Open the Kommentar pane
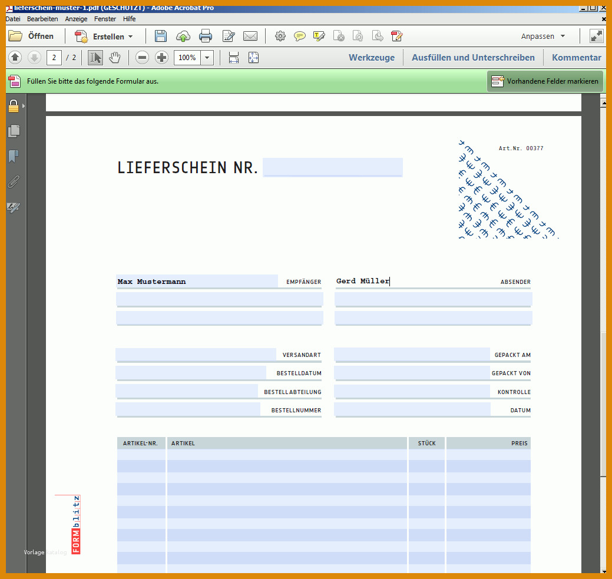612x579 pixels. coord(576,58)
